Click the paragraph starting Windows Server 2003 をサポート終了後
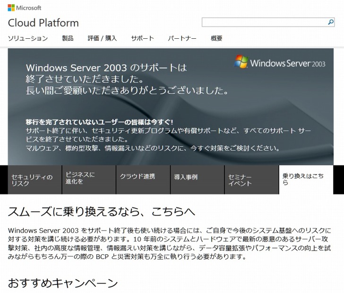 (169, 243)
